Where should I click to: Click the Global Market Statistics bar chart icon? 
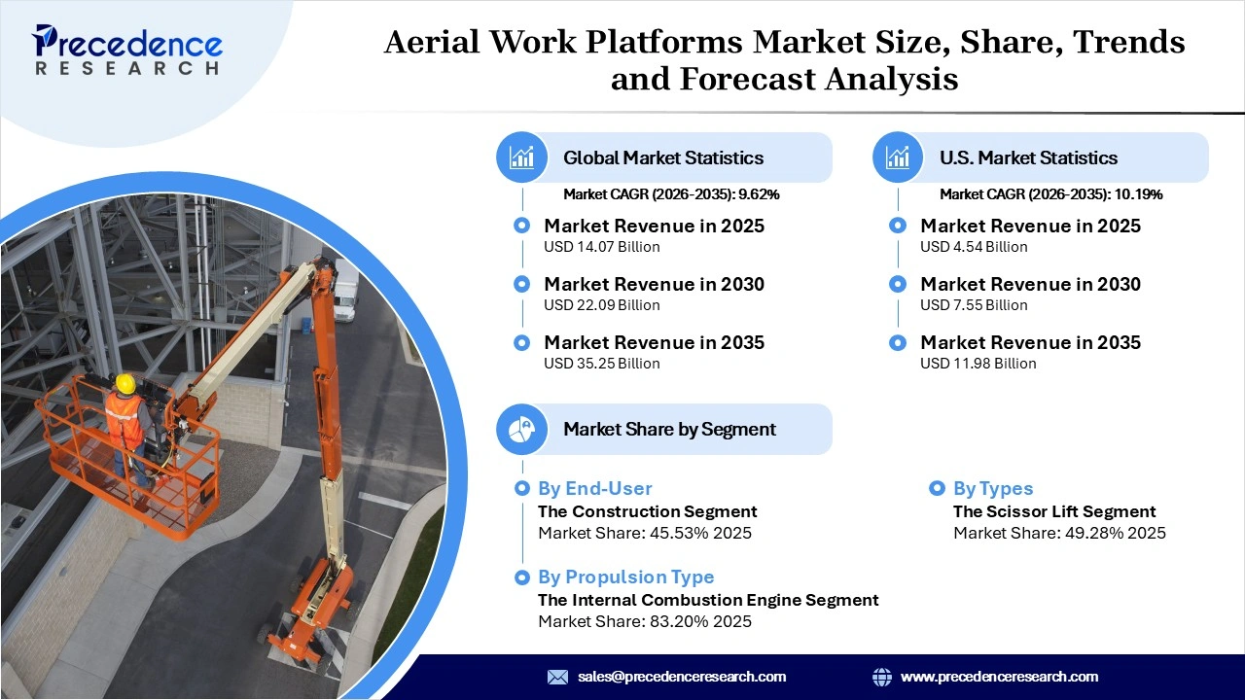[x=521, y=157]
